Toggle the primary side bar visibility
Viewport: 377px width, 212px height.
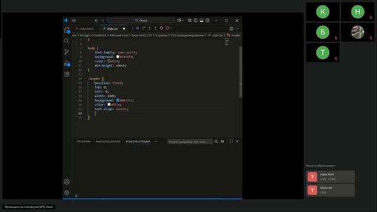coord(196,21)
